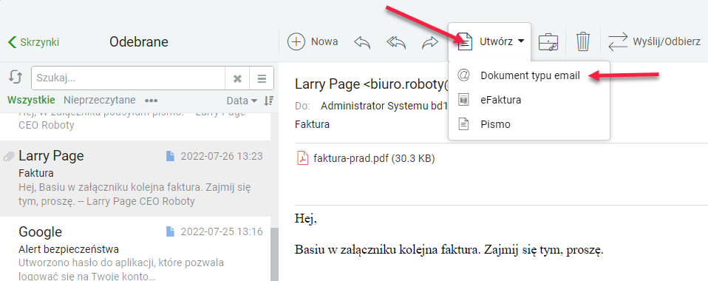Click the recipient Administrator Systemu
The height and width of the screenshot is (281, 708).
384,106
